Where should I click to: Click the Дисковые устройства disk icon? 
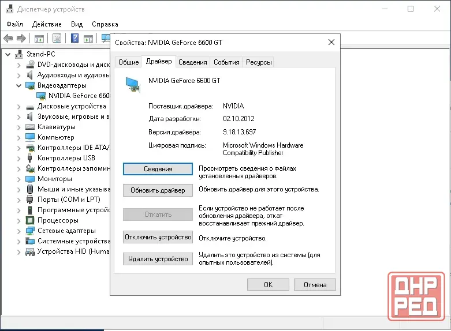click(30, 107)
